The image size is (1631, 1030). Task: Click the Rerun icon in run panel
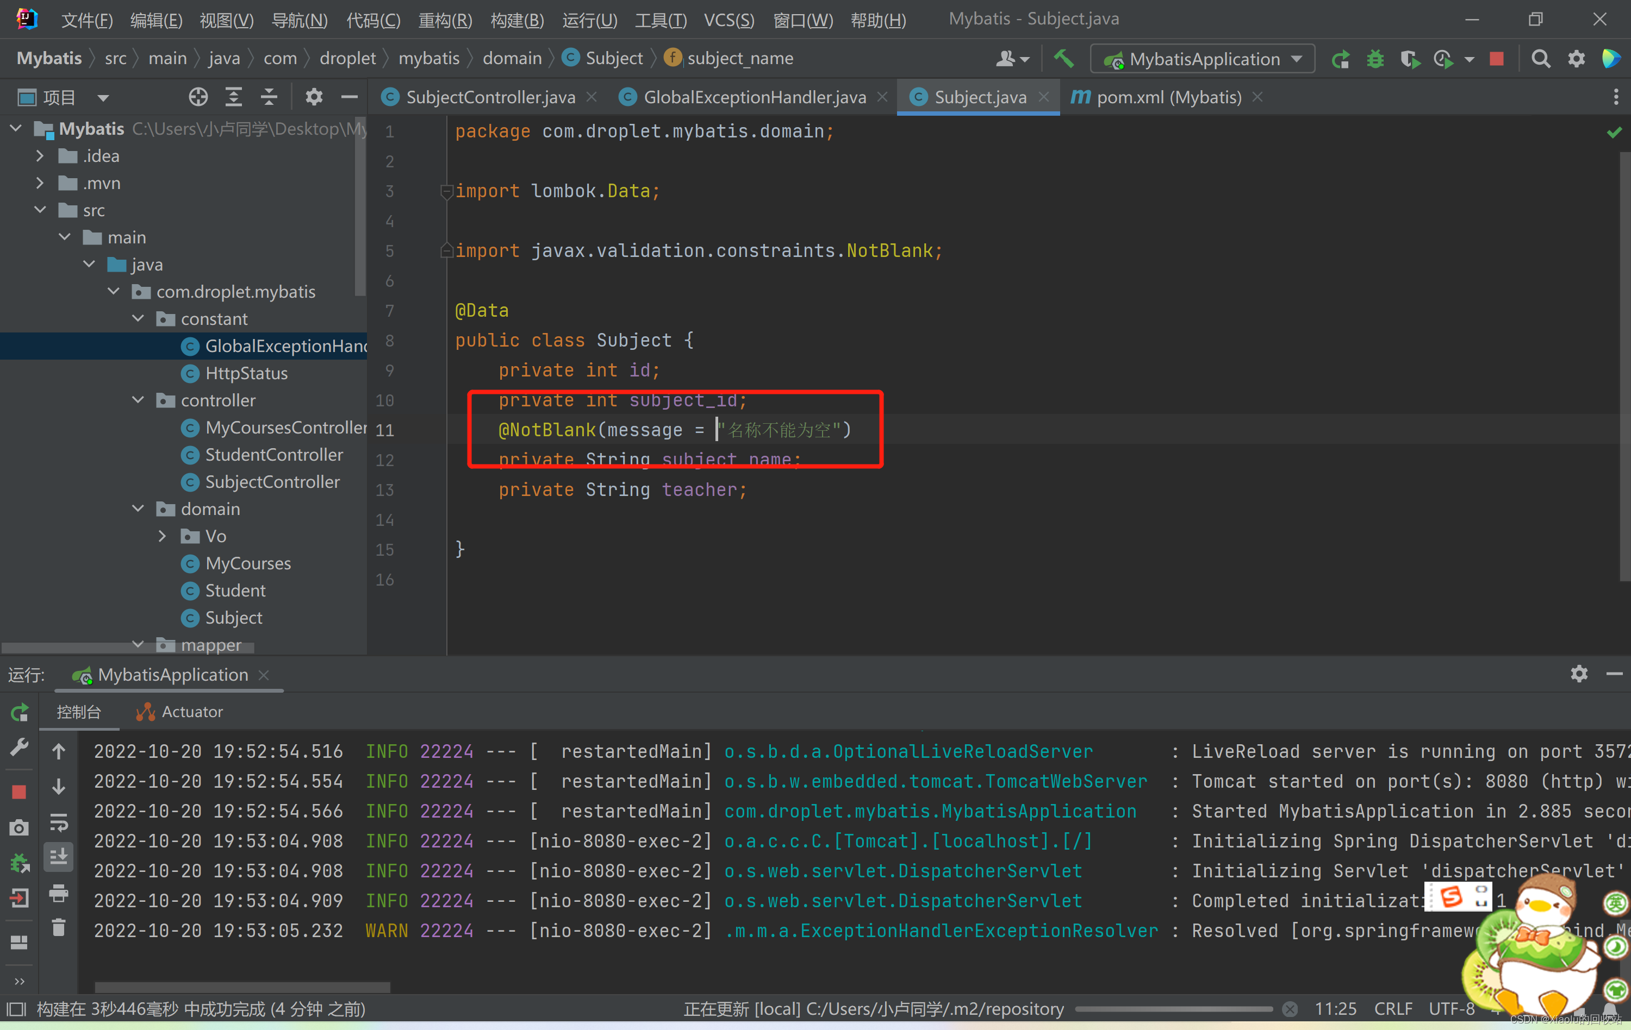pos(19,712)
